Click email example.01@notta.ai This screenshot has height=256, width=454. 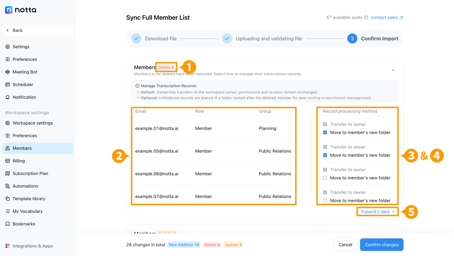coord(157,128)
